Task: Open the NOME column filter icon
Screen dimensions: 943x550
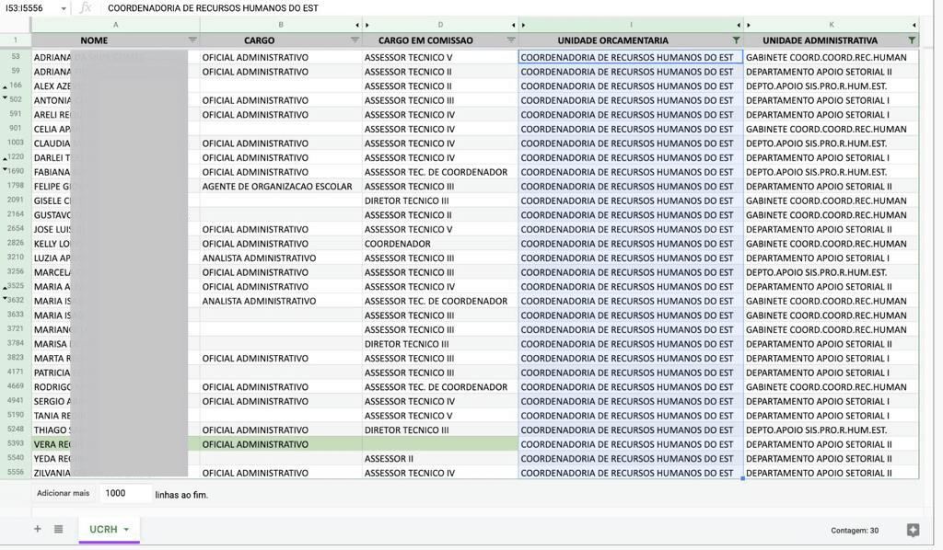Action: pyautogui.click(x=192, y=40)
